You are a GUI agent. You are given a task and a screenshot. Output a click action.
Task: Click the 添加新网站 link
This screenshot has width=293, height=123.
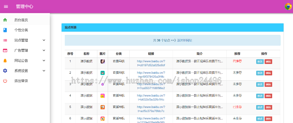(x=185, y=40)
